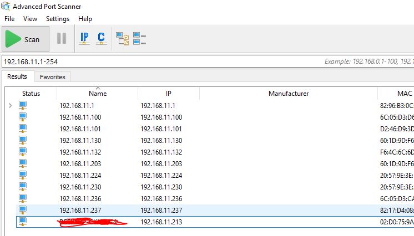The height and width of the screenshot is (236, 414).
Task: Click IP cell 192.168.11.224
Action: tap(161, 176)
